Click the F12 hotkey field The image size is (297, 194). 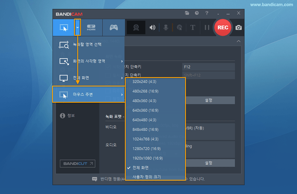tap(208, 67)
